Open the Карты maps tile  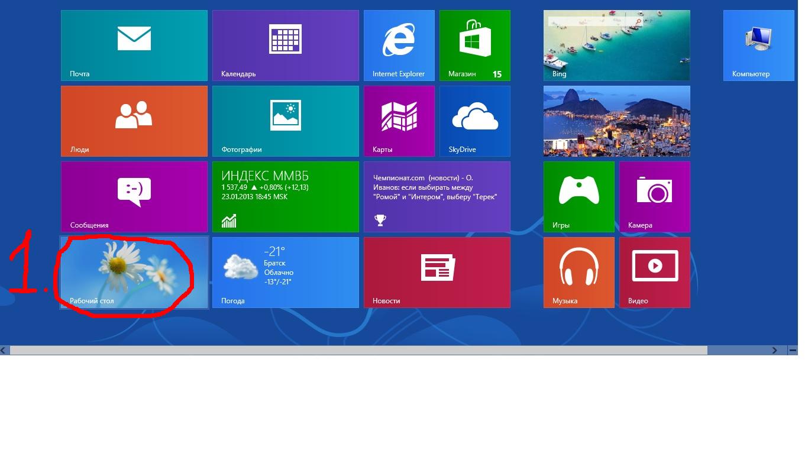click(399, 121)
